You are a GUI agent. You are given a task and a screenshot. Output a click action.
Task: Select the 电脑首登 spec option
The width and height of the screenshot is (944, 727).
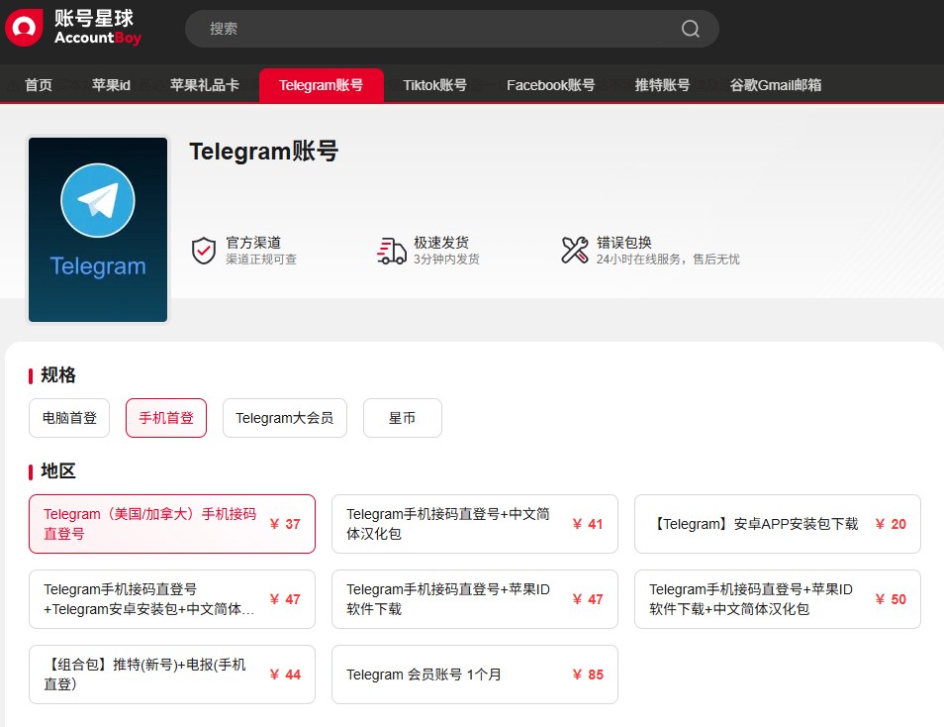pyautogui.click(x=69, y=418)
